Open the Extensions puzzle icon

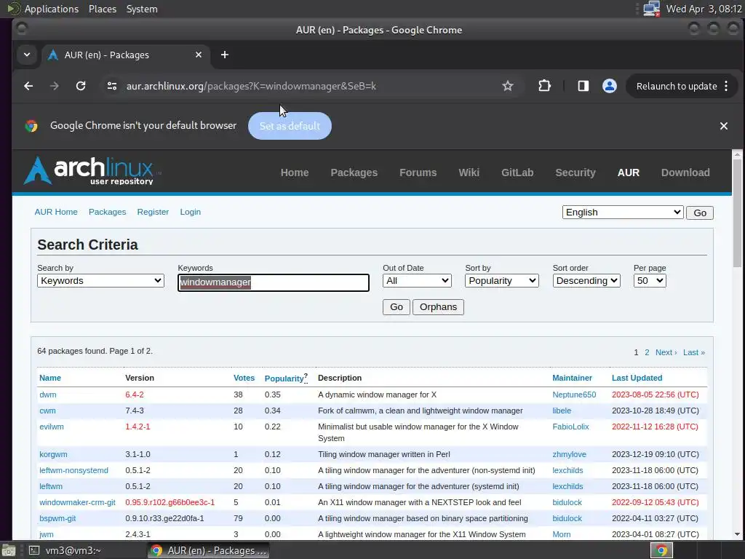pyautogui.click(x=544, y=86)
